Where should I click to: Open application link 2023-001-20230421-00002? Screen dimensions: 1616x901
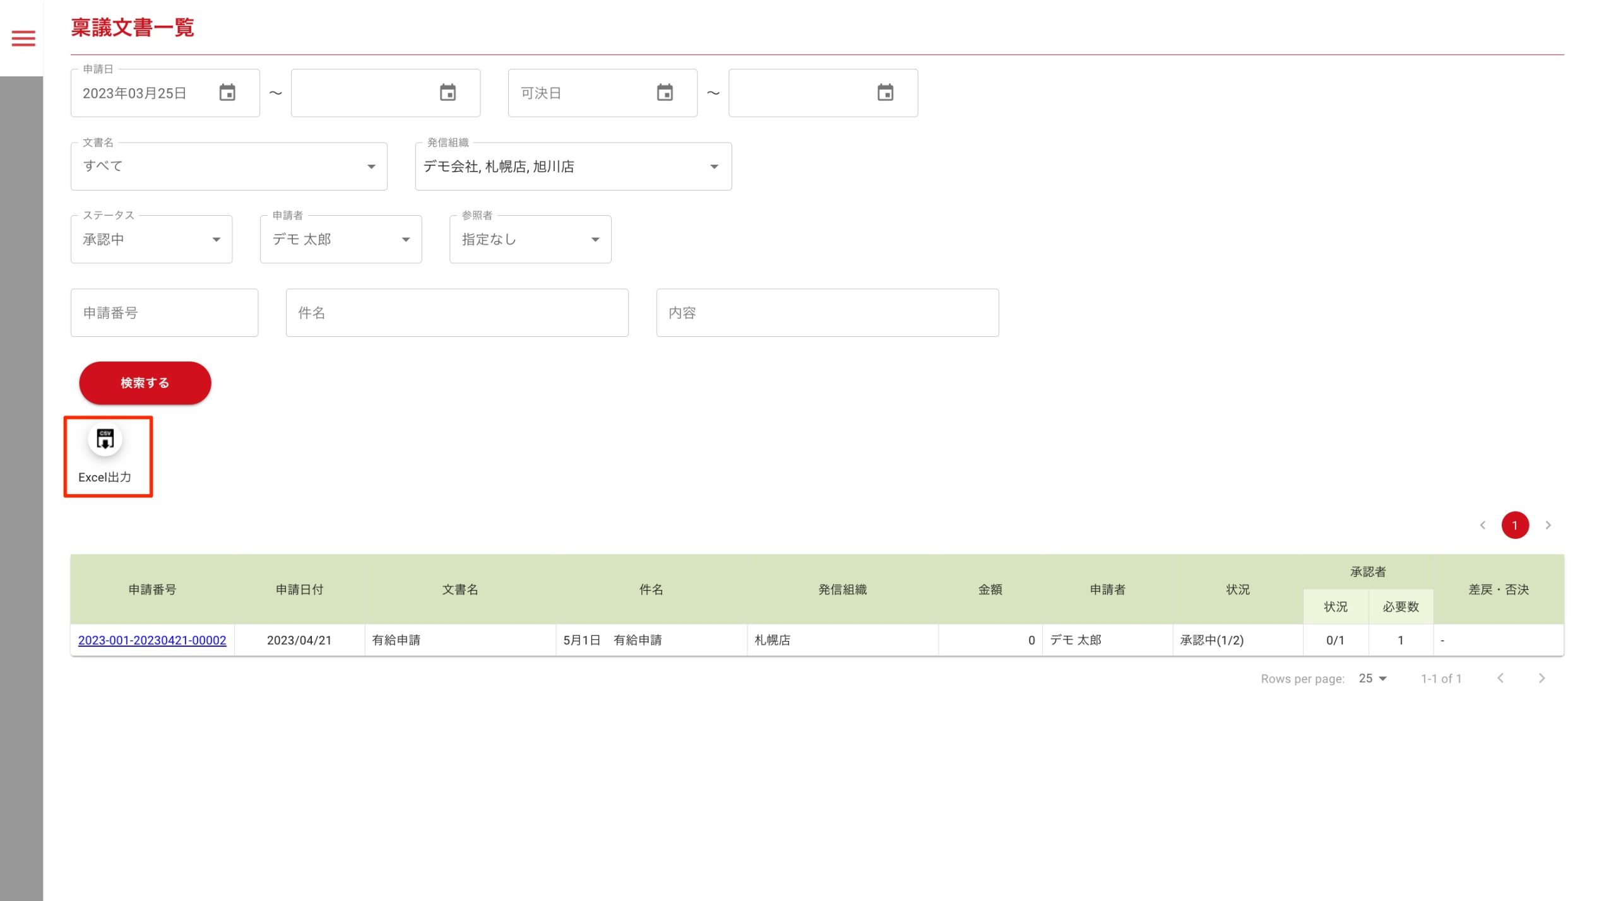[152, 640]
